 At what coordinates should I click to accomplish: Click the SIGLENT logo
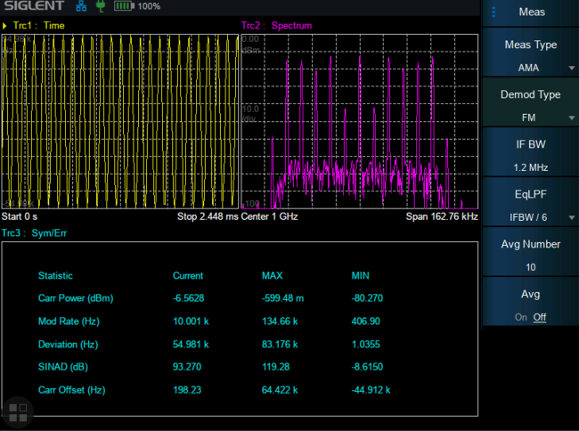34,7
